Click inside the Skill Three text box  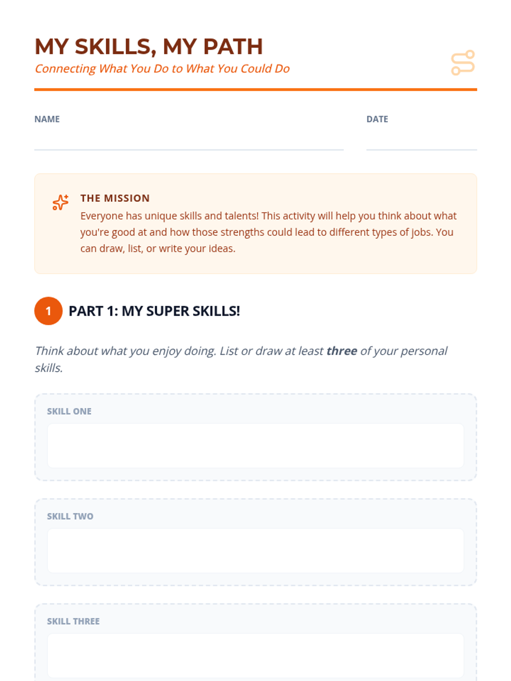pos(255,655)
